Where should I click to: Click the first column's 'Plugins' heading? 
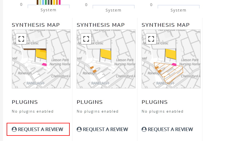(25, 102)
